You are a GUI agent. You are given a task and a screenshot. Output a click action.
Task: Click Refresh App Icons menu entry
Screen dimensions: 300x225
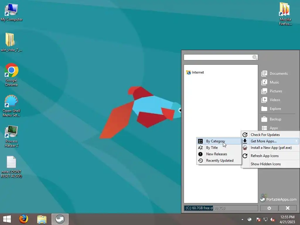pyautogui.click(x=270, y=156)
